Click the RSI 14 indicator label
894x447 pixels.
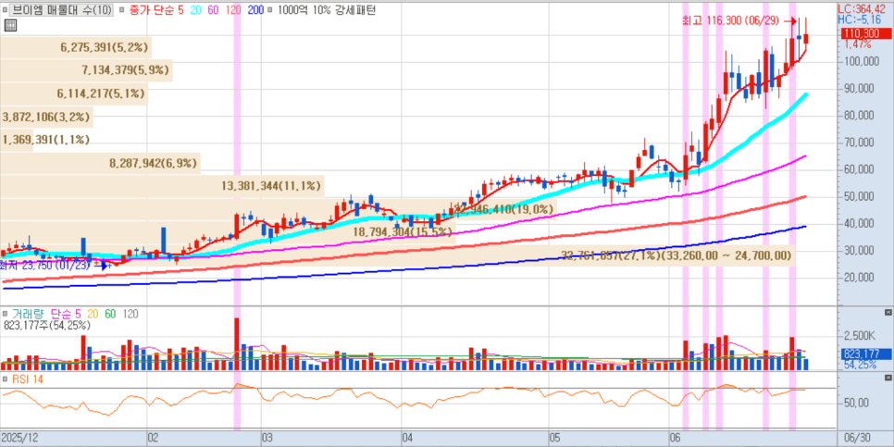coord(27,379)
